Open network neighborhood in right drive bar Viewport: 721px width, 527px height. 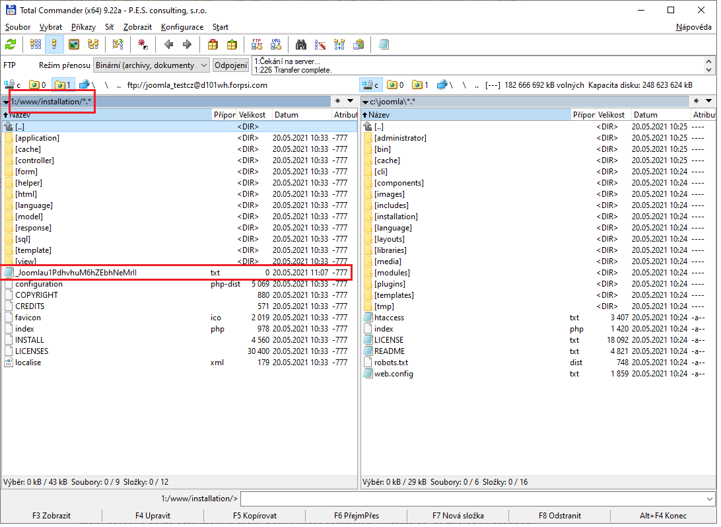tap(445, 85)
